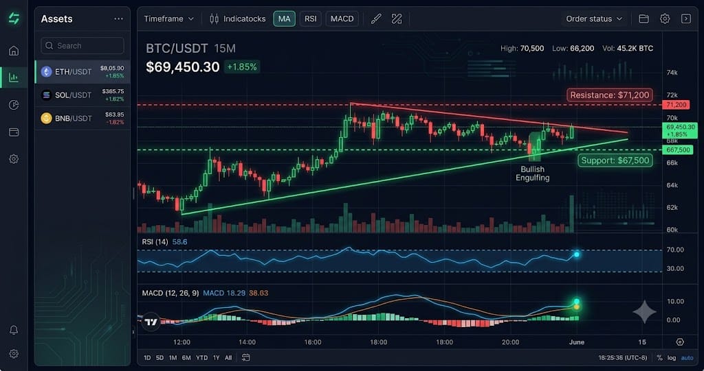The width and height of the screenshot is (704, 371).
Task: Click the green 69,450.30 price axis tag
Action: pos(681,130)
